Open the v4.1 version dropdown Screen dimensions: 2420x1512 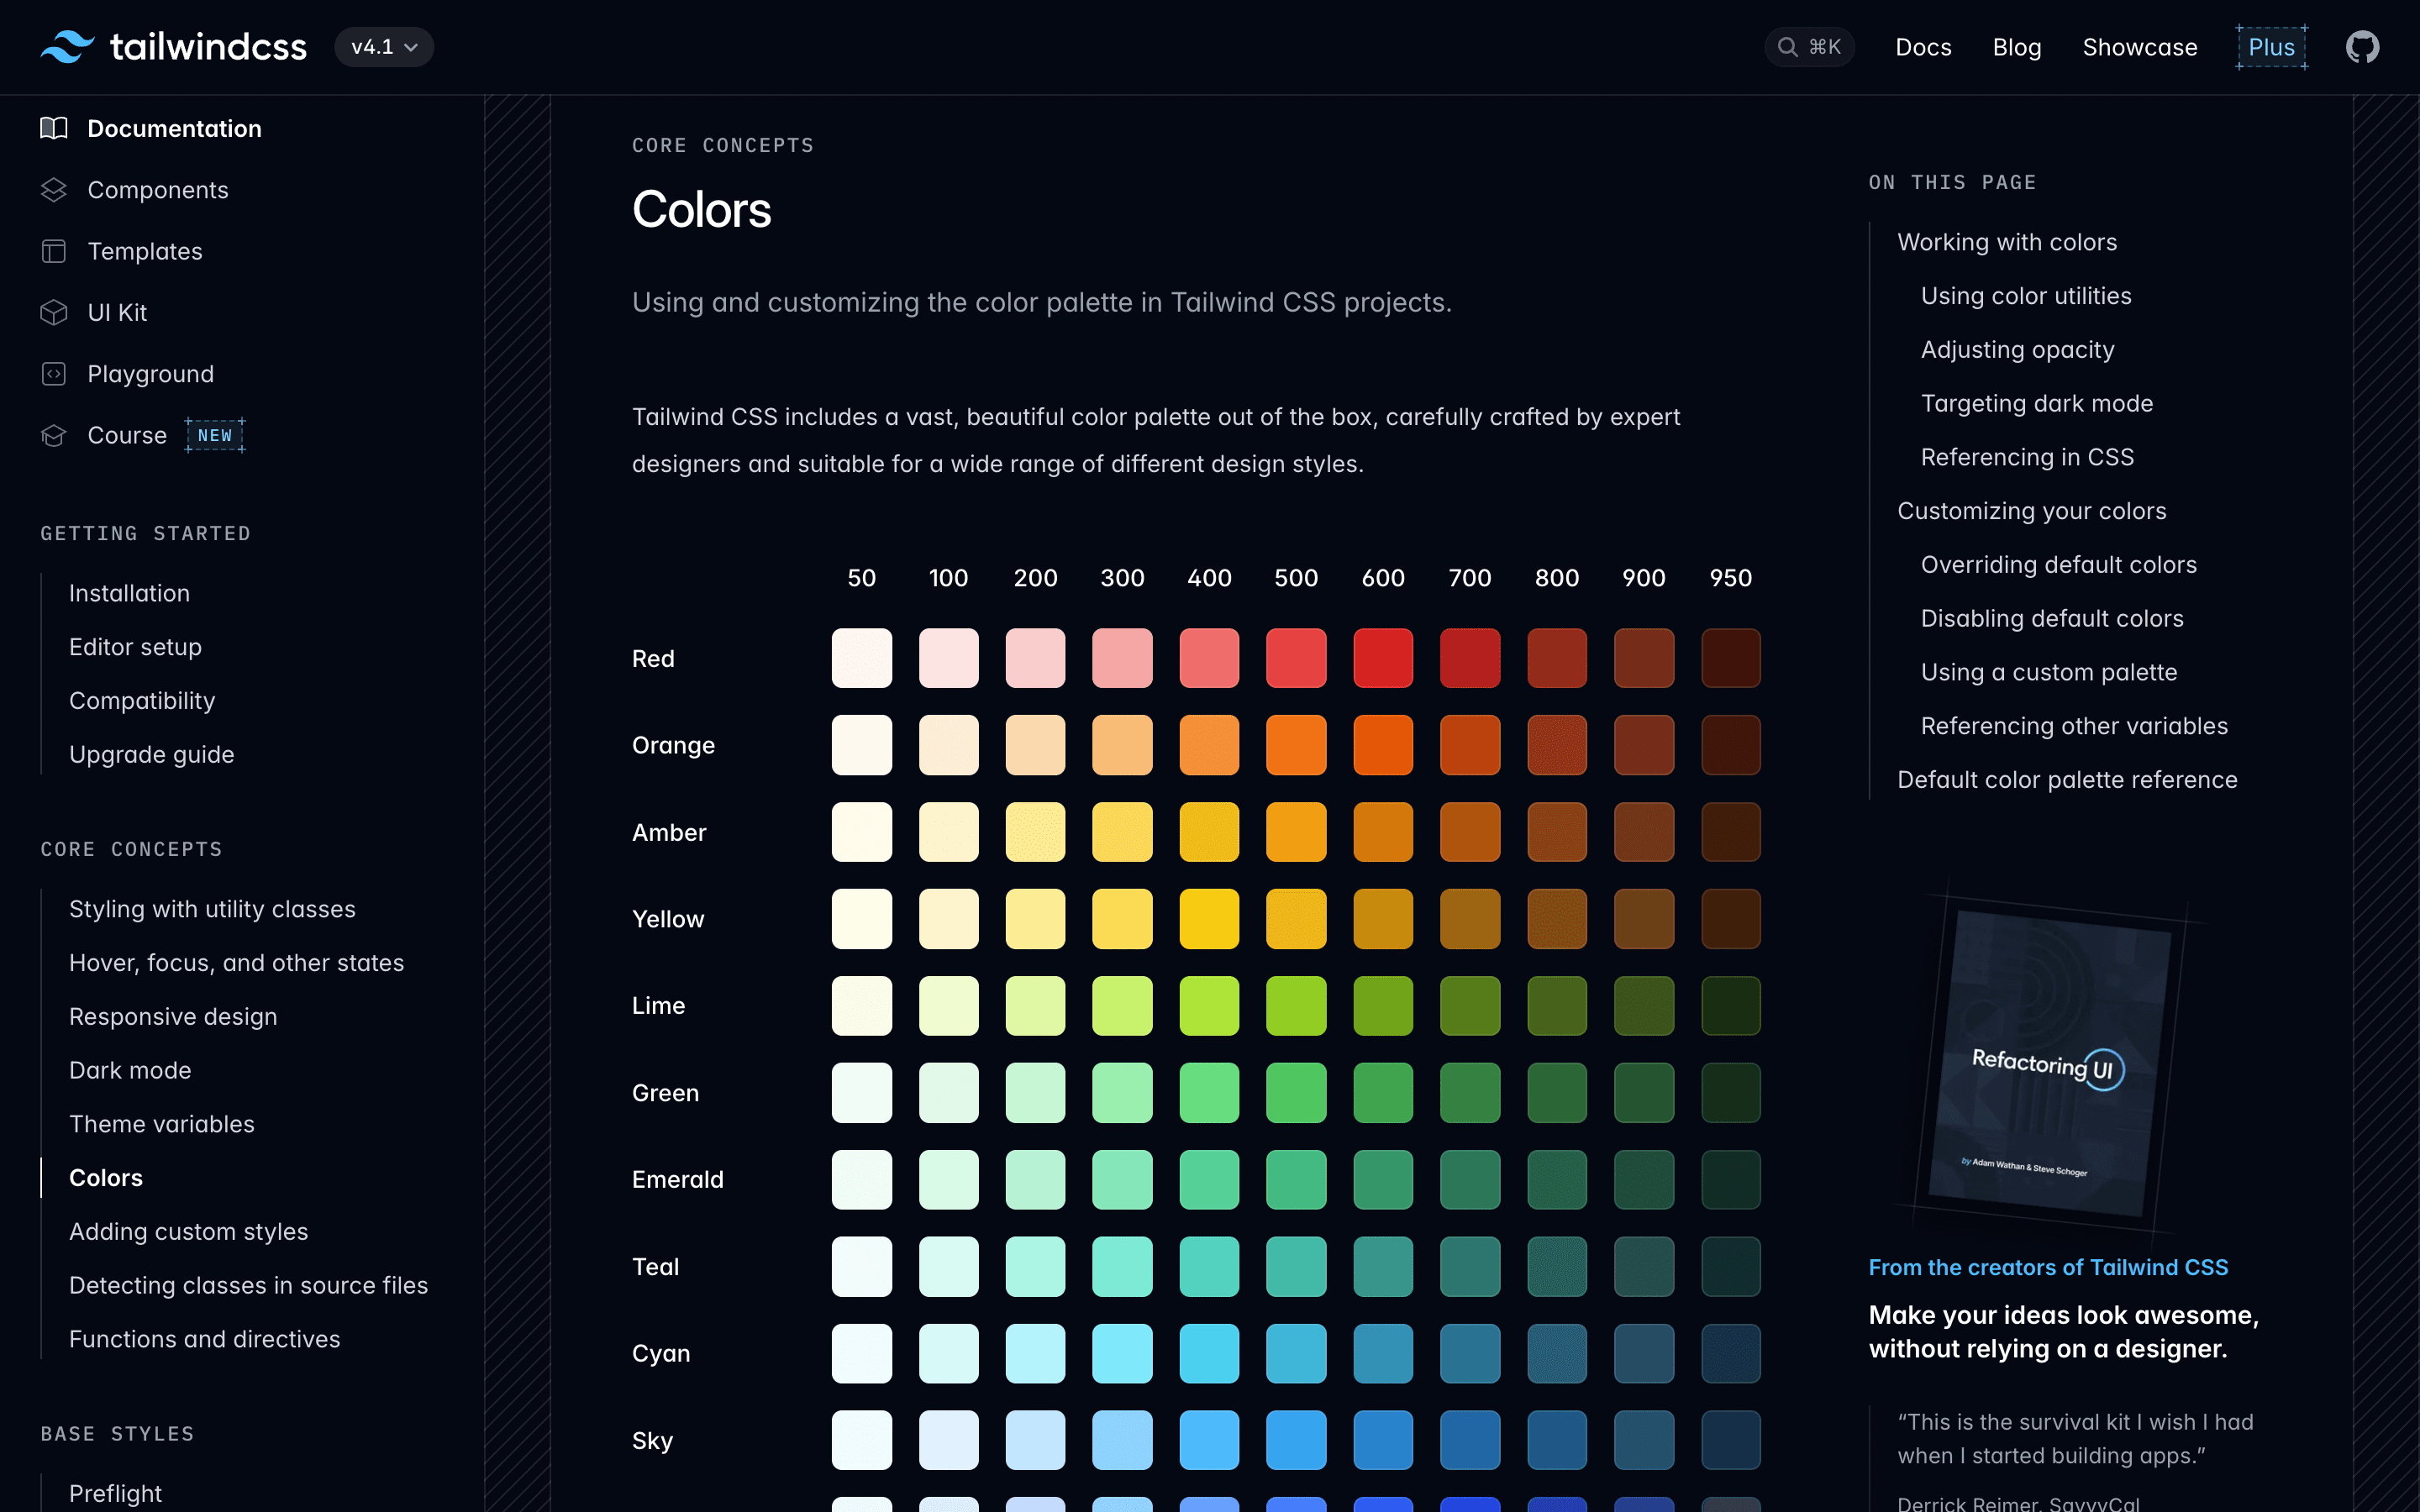point(384,47)
